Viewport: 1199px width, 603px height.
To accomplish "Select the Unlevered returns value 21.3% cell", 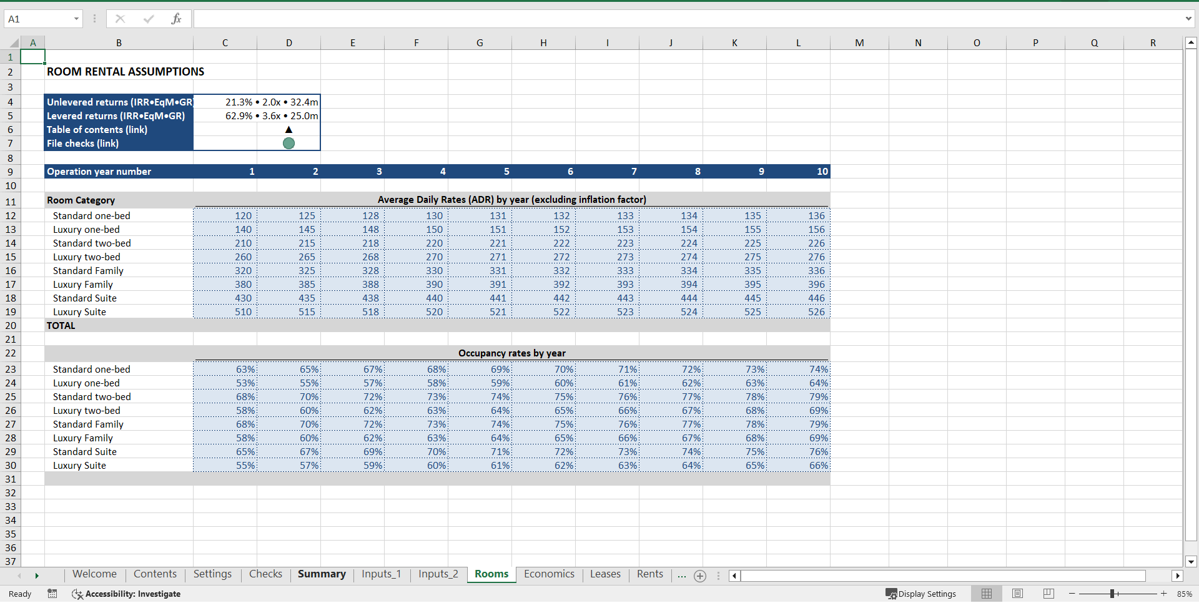I will click(257, 102).
